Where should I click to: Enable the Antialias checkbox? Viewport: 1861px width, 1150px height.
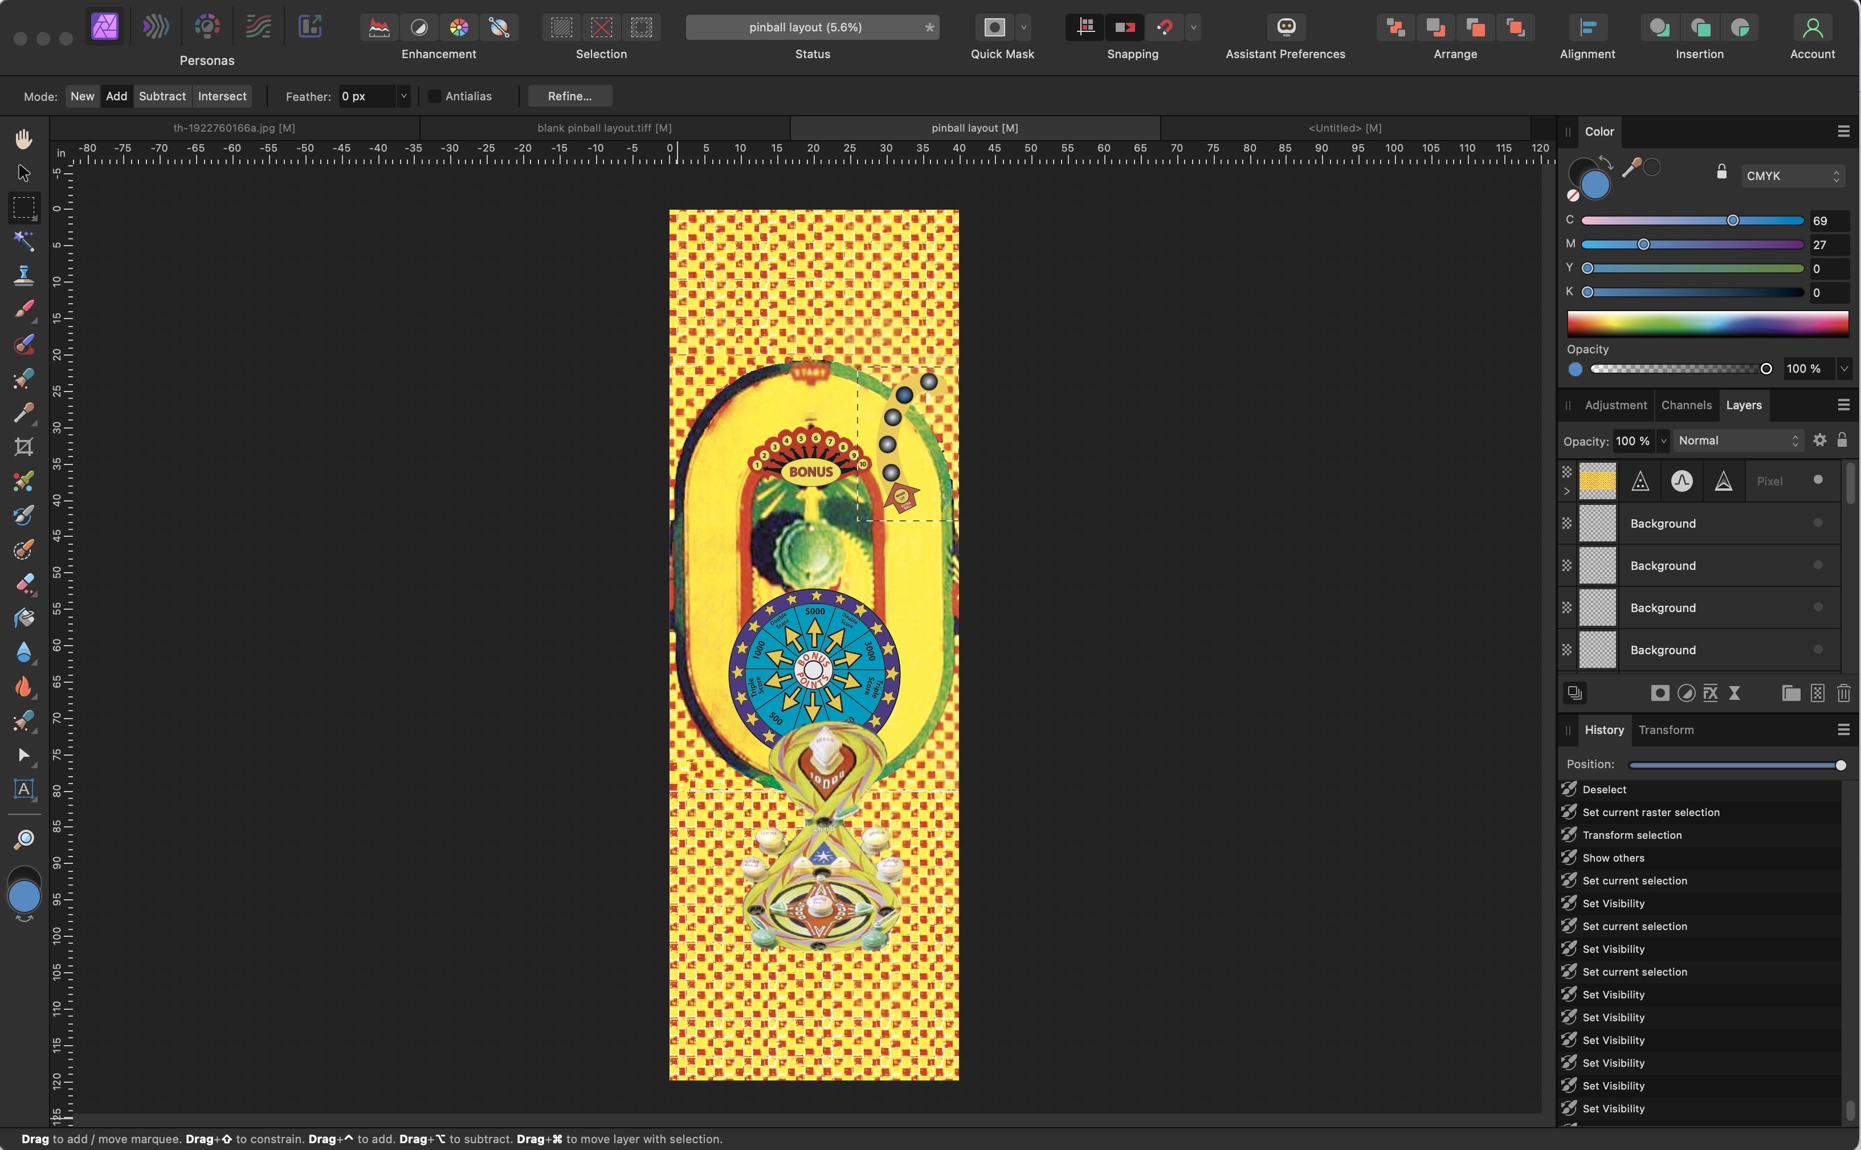434,97
